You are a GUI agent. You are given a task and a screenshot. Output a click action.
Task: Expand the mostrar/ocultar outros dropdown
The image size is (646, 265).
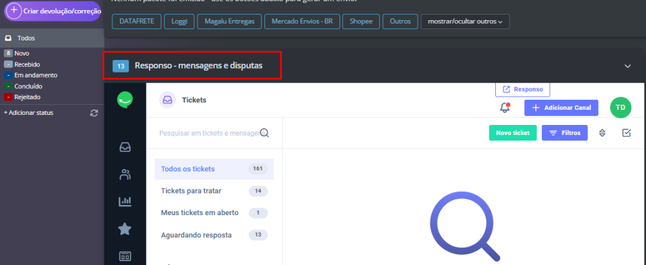(x=465, y=21)
